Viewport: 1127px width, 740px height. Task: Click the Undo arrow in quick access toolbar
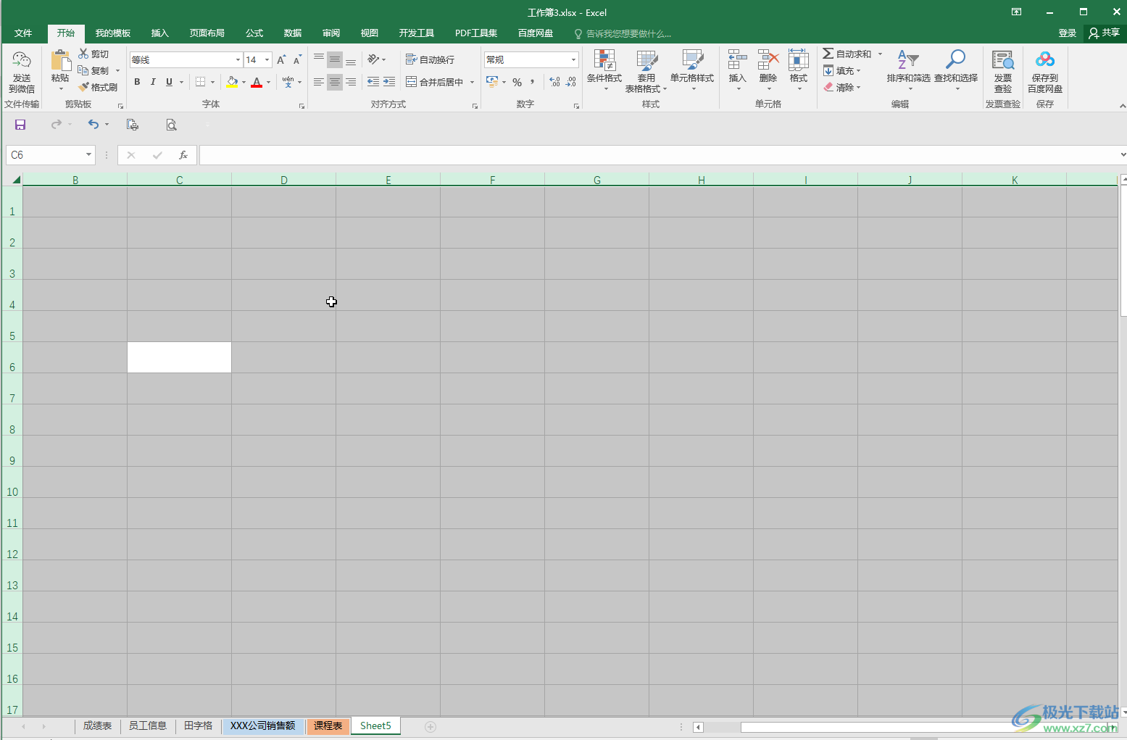(93, 125)
